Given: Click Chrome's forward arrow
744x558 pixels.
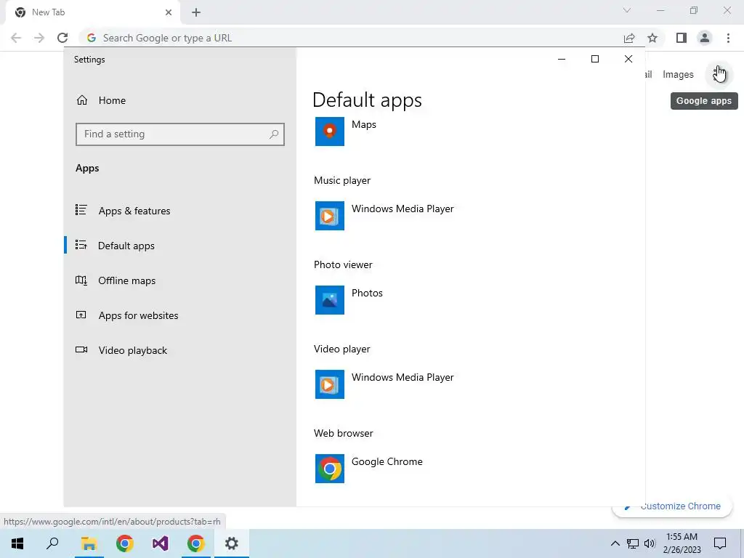Looking at the screenshot, I should (39, 38).
